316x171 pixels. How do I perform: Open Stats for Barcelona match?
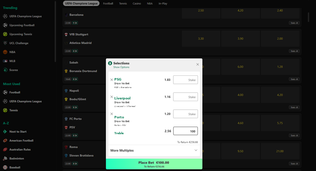[x=294, y=23]
